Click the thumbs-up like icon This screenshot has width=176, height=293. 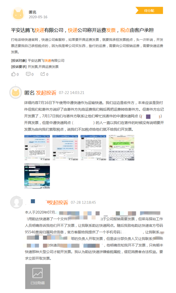13,74
